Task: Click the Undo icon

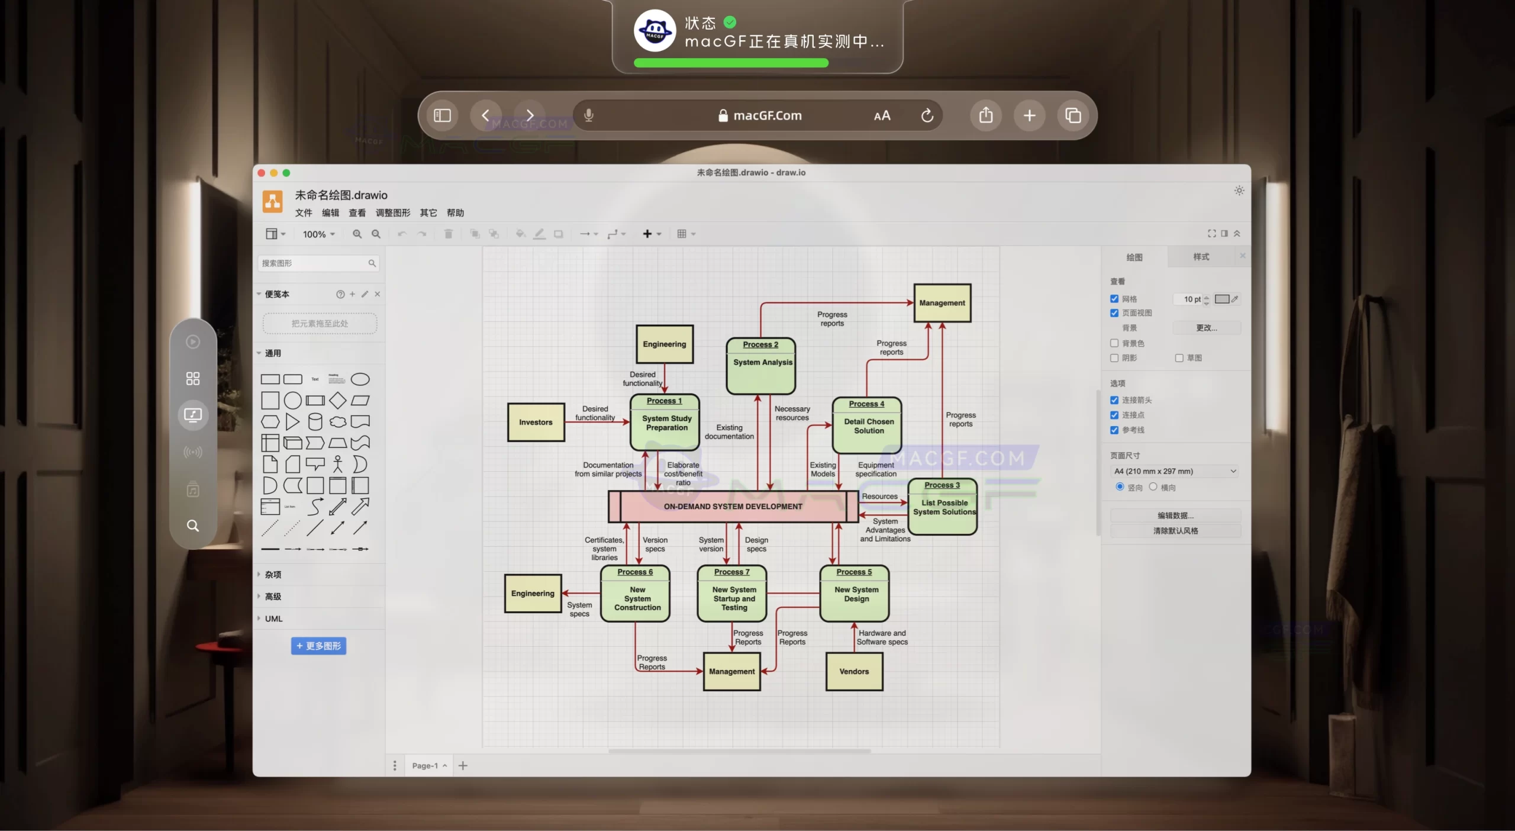Action: [402, 234]
